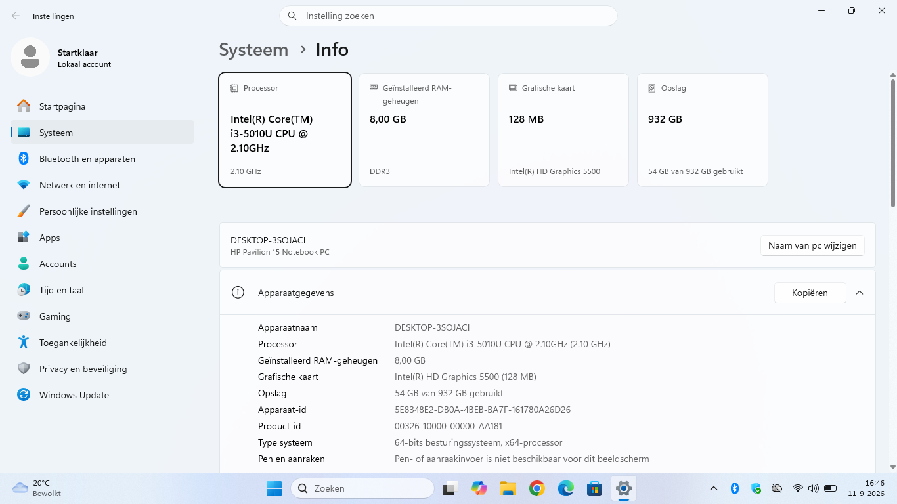Copy device specs with Kopiëren button
The width and height of the screenshot is (897, 504).
point(810,293)
